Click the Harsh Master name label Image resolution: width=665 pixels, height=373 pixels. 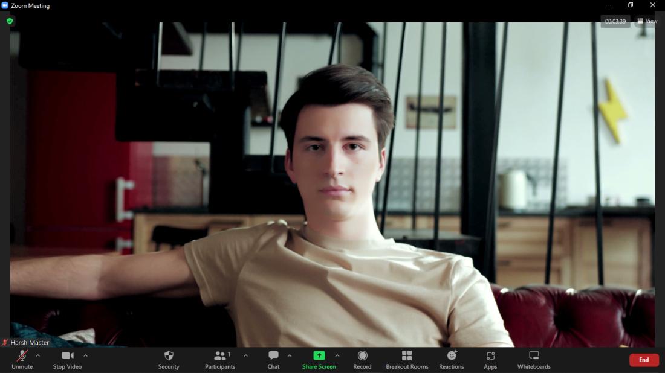click(x=30, y=342)
